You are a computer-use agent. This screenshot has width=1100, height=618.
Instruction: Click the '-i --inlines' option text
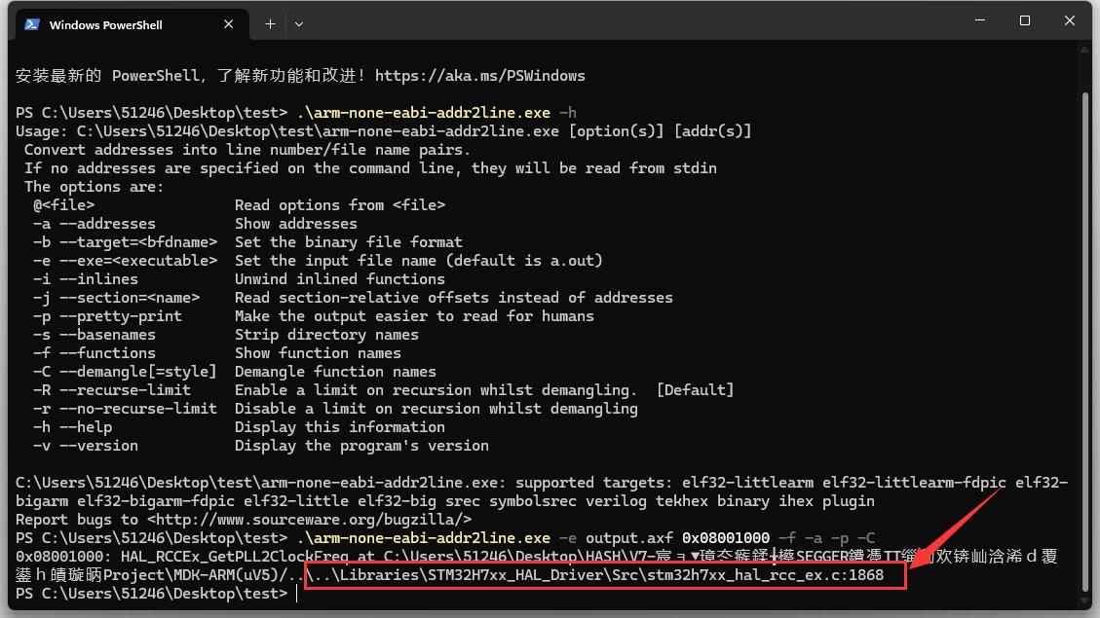tap(85, 279)
